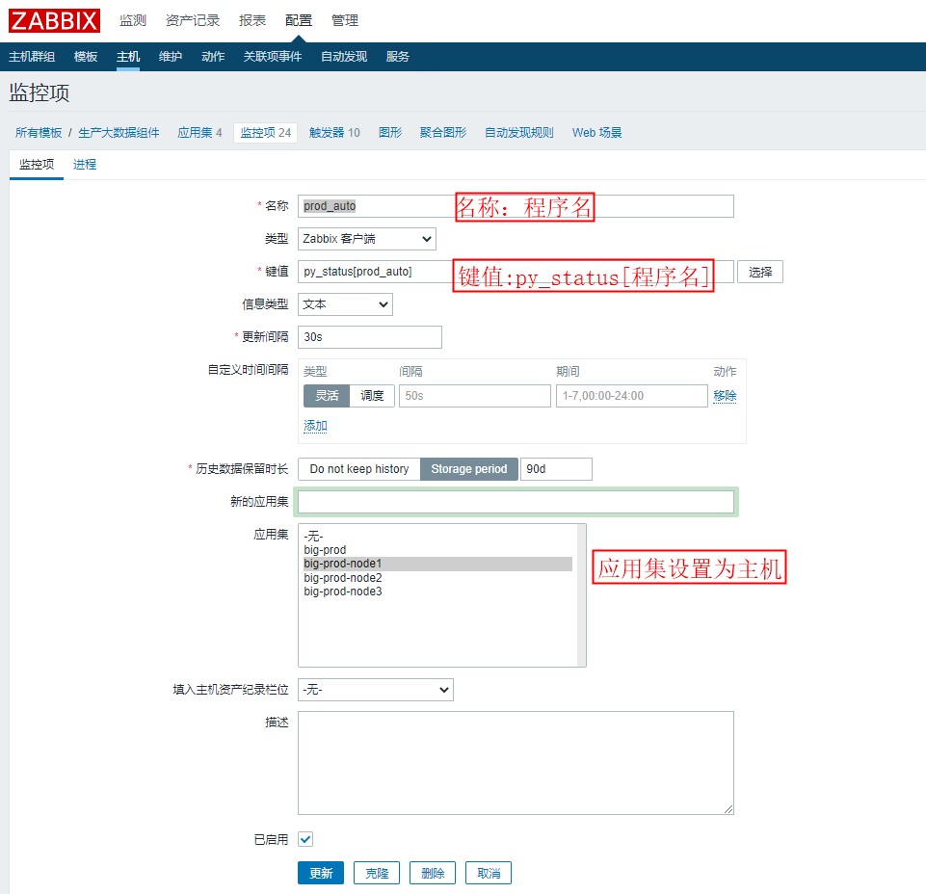The height and width of the screenshot is (894, 926).
Task: Click the 90d storage period field
Action: point(556,469)
